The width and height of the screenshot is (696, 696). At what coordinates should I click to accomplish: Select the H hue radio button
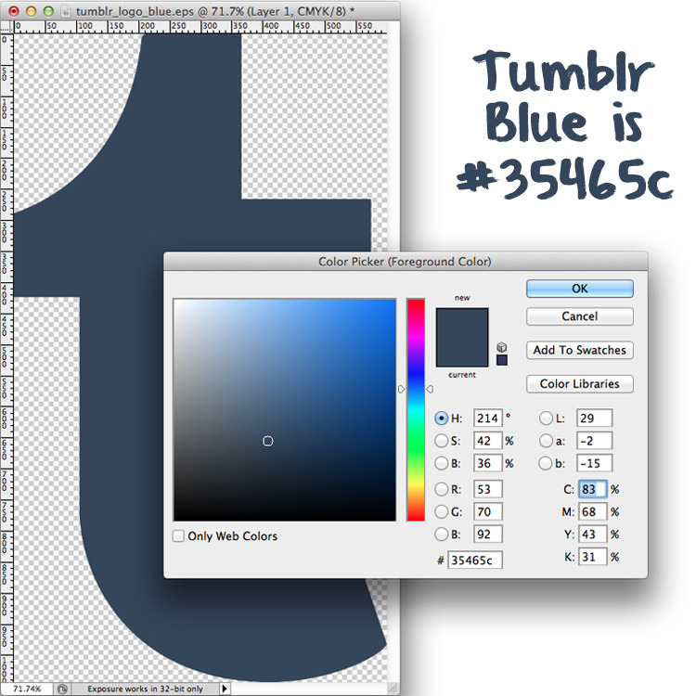[x=441, y=419]
